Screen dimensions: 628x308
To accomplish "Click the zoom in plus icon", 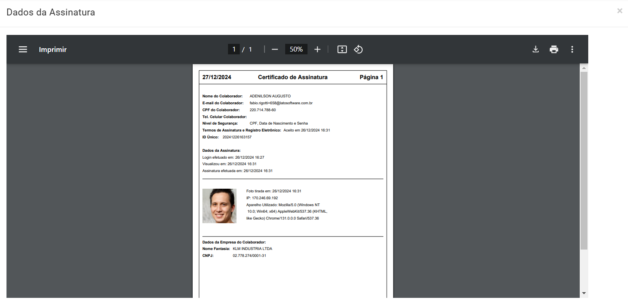I will [x=317, y=50].
